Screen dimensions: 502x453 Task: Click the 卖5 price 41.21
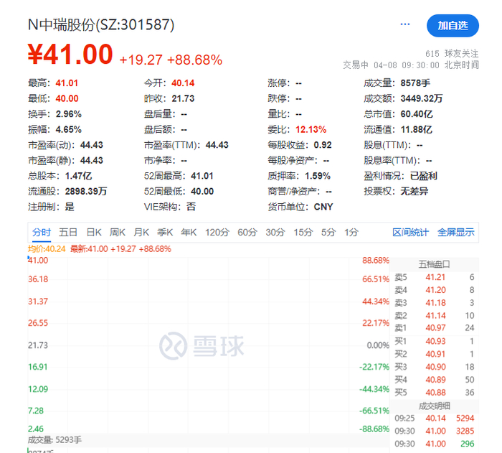[x=435, y=277]
